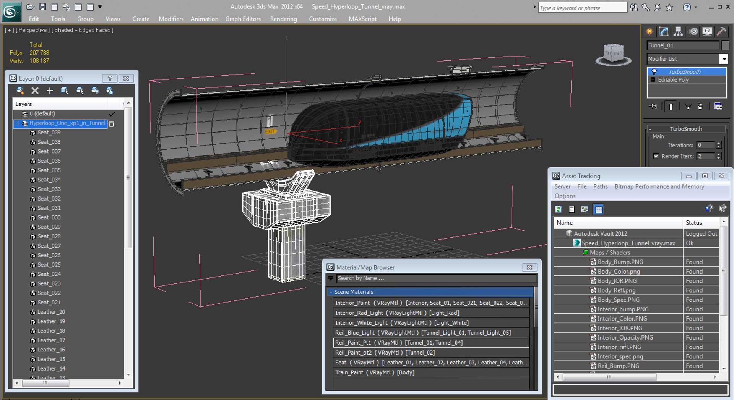Select the Seat_039 object in layer list
The width and height of the screenshot is (734, 400).
click(x=49, y=133)
